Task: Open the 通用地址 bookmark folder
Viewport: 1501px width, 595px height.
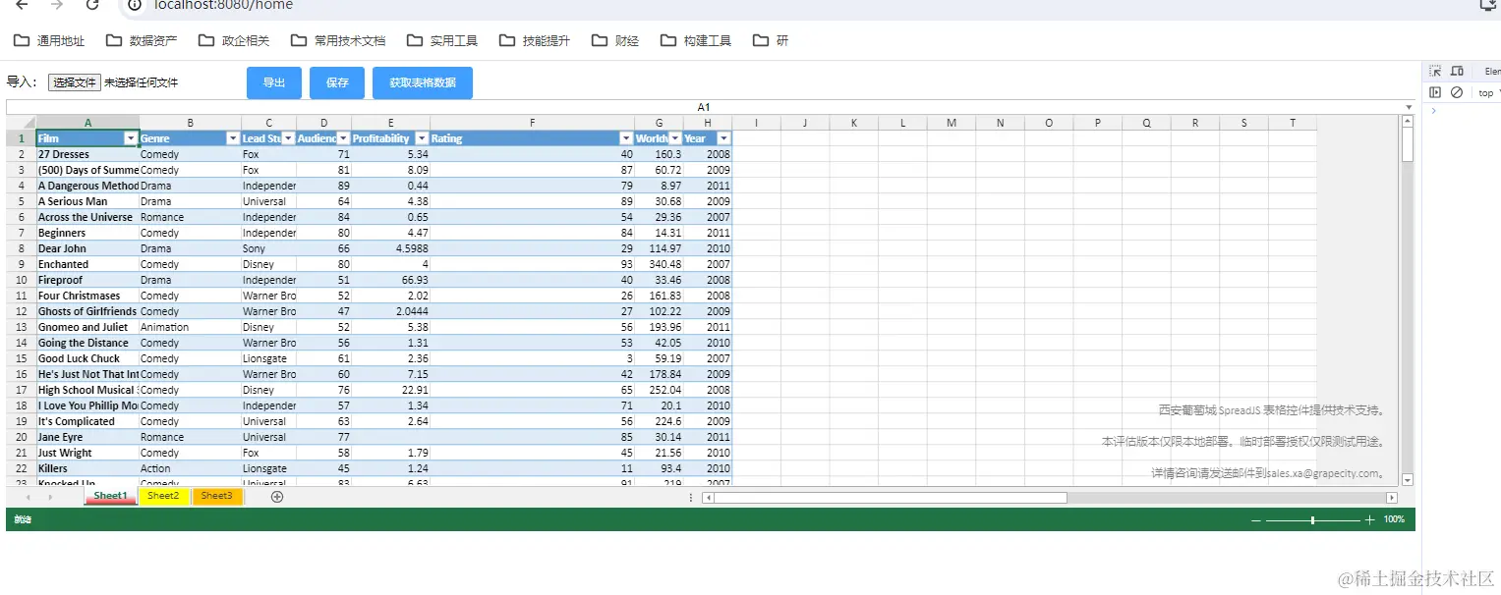Action: click(49, 40)
